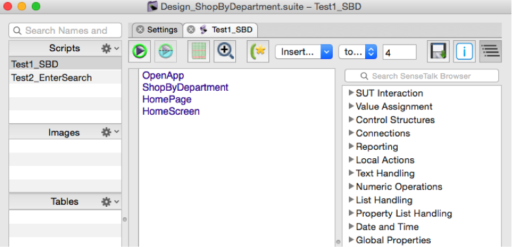The image size is (512, 247).
Task: Open the table grid icon in toolbar
Action: click(199, 51)
